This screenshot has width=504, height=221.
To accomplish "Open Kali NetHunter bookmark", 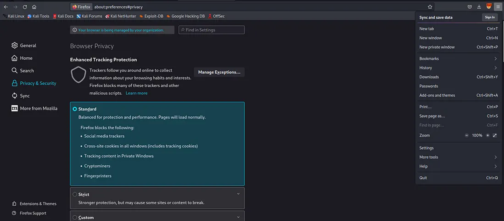I will 121,16.
